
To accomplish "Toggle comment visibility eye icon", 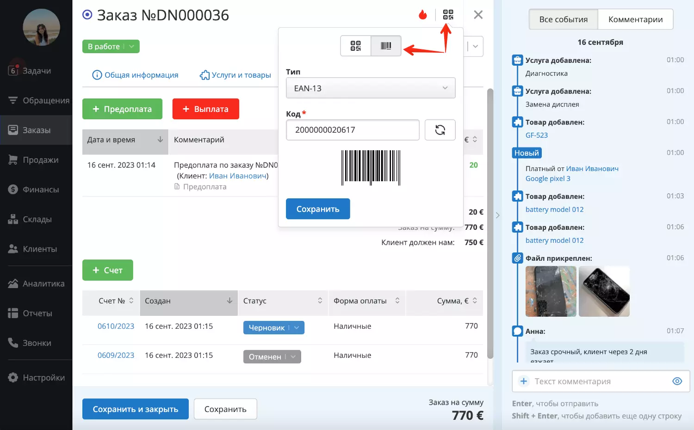I will pos(677,381).
